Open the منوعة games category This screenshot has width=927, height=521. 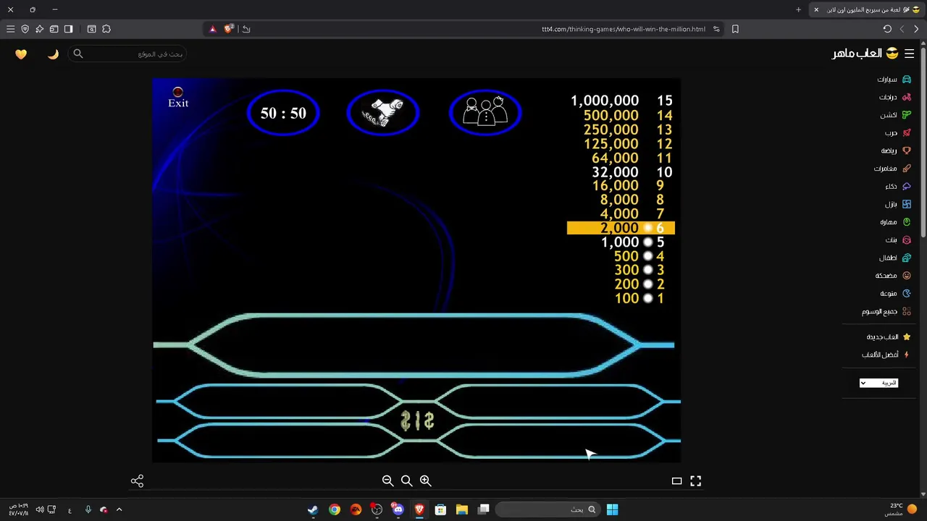tap(894, 294)
